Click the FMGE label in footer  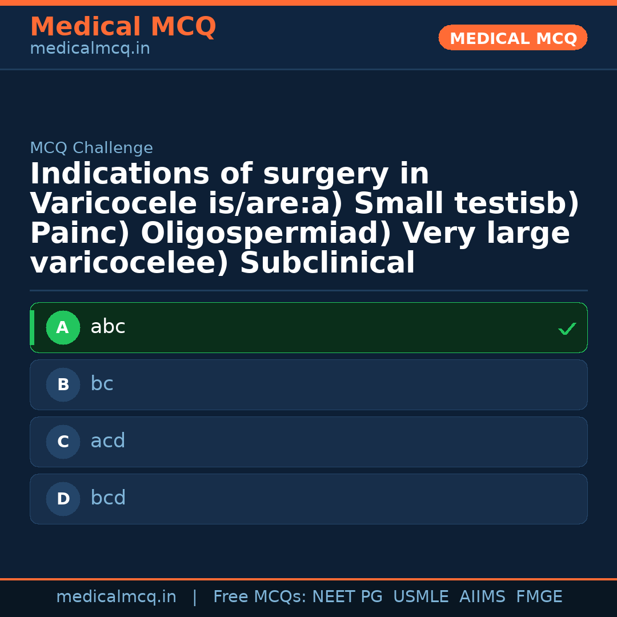539,596
